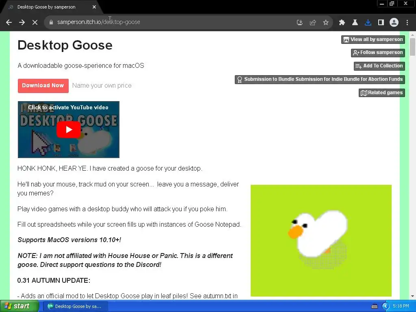
Task: Click the Desktop Goose taskbar window button
Action: coord(75,306)
